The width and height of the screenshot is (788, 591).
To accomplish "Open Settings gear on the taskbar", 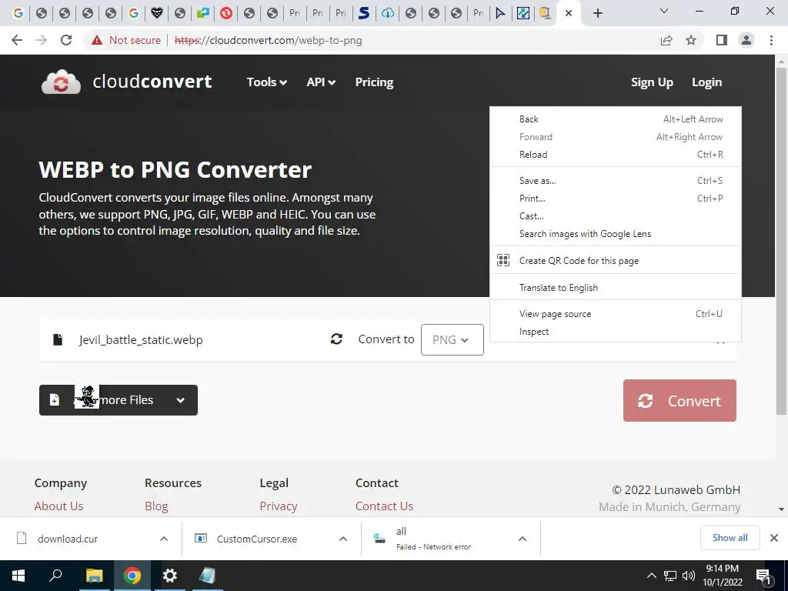I will (170, 576).
